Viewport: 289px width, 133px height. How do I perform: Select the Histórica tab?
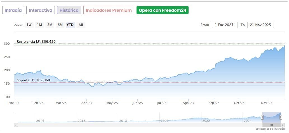click(69, 10)
